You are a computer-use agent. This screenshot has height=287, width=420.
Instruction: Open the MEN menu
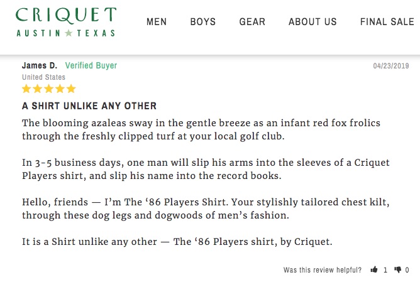tap(157, 21)
